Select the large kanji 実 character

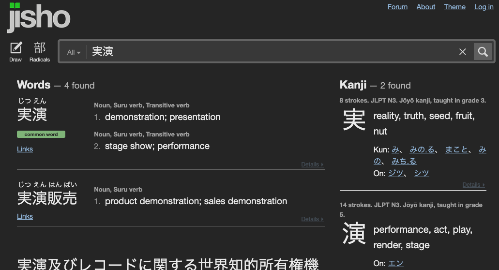(354, 120)
